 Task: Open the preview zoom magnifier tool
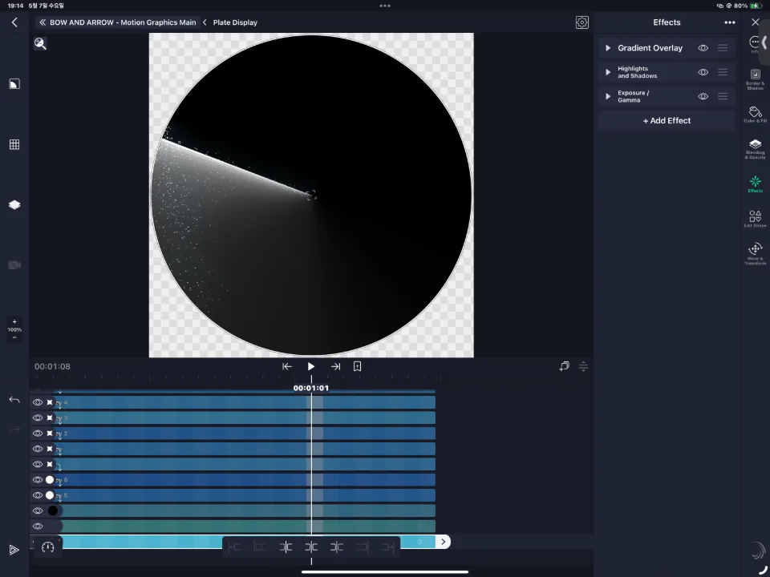[40, 43]
